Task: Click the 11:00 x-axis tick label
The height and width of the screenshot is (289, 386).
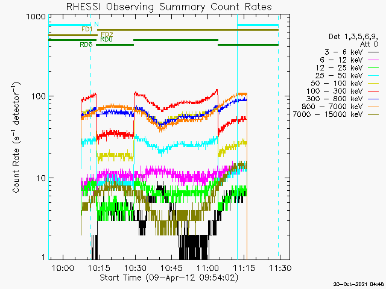Action: pyautogui.click(x=208, y=267)
